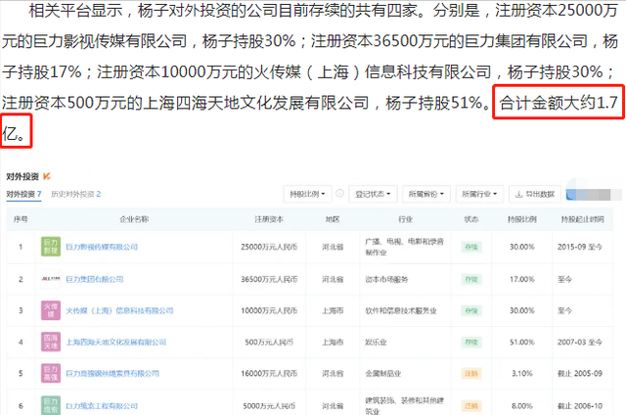Open 上海四海天地文化发展有限公司 link

115,342
